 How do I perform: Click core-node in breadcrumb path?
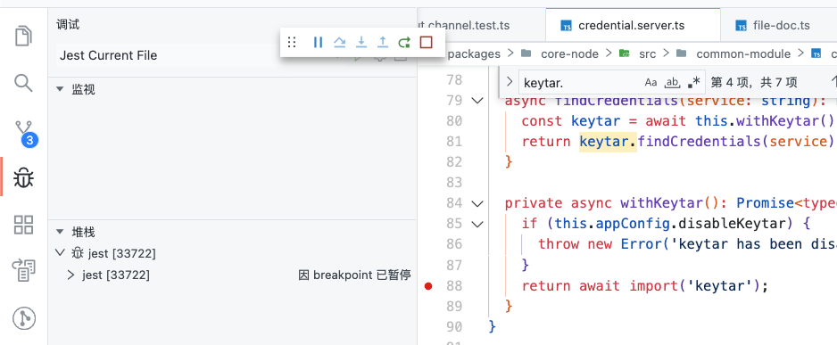pos(569,53)
